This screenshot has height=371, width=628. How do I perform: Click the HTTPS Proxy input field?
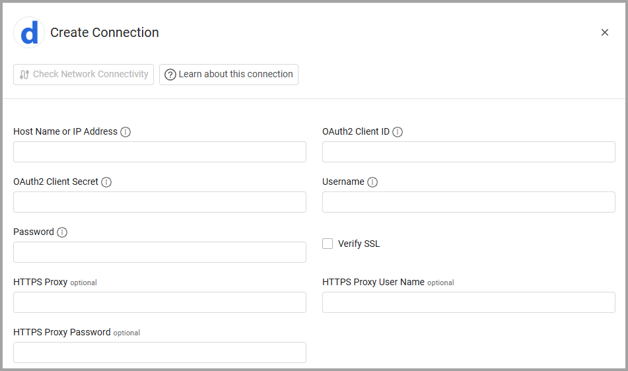click(160, 302)
